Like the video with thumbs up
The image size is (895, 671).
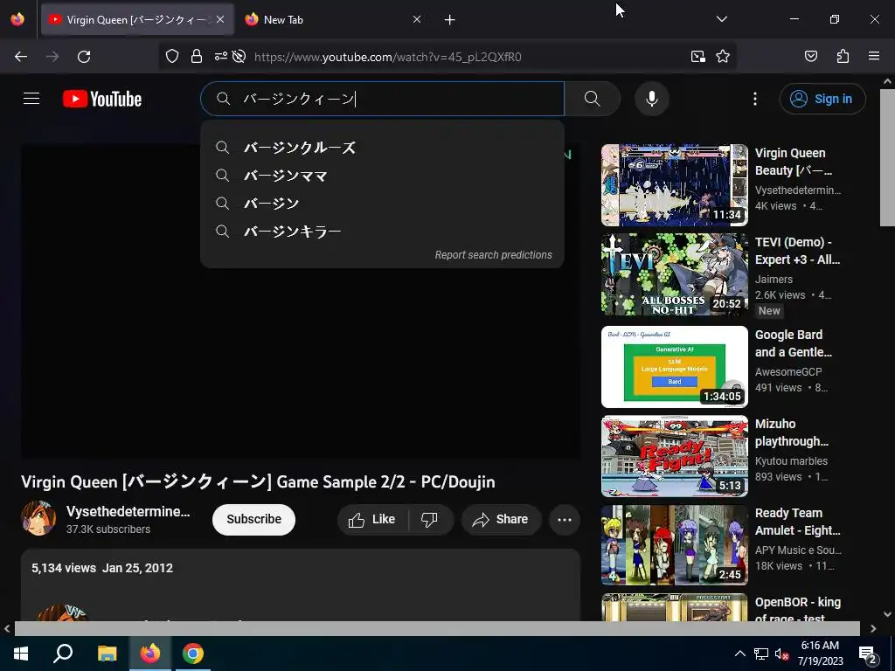click(372, 519)
